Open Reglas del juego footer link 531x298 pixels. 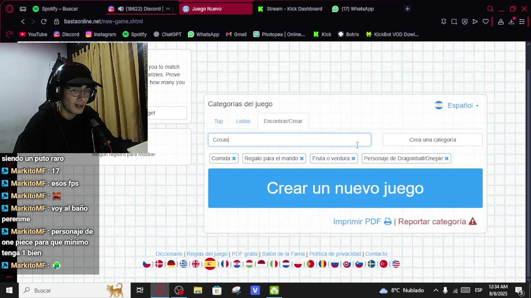[x=207, y=254]
